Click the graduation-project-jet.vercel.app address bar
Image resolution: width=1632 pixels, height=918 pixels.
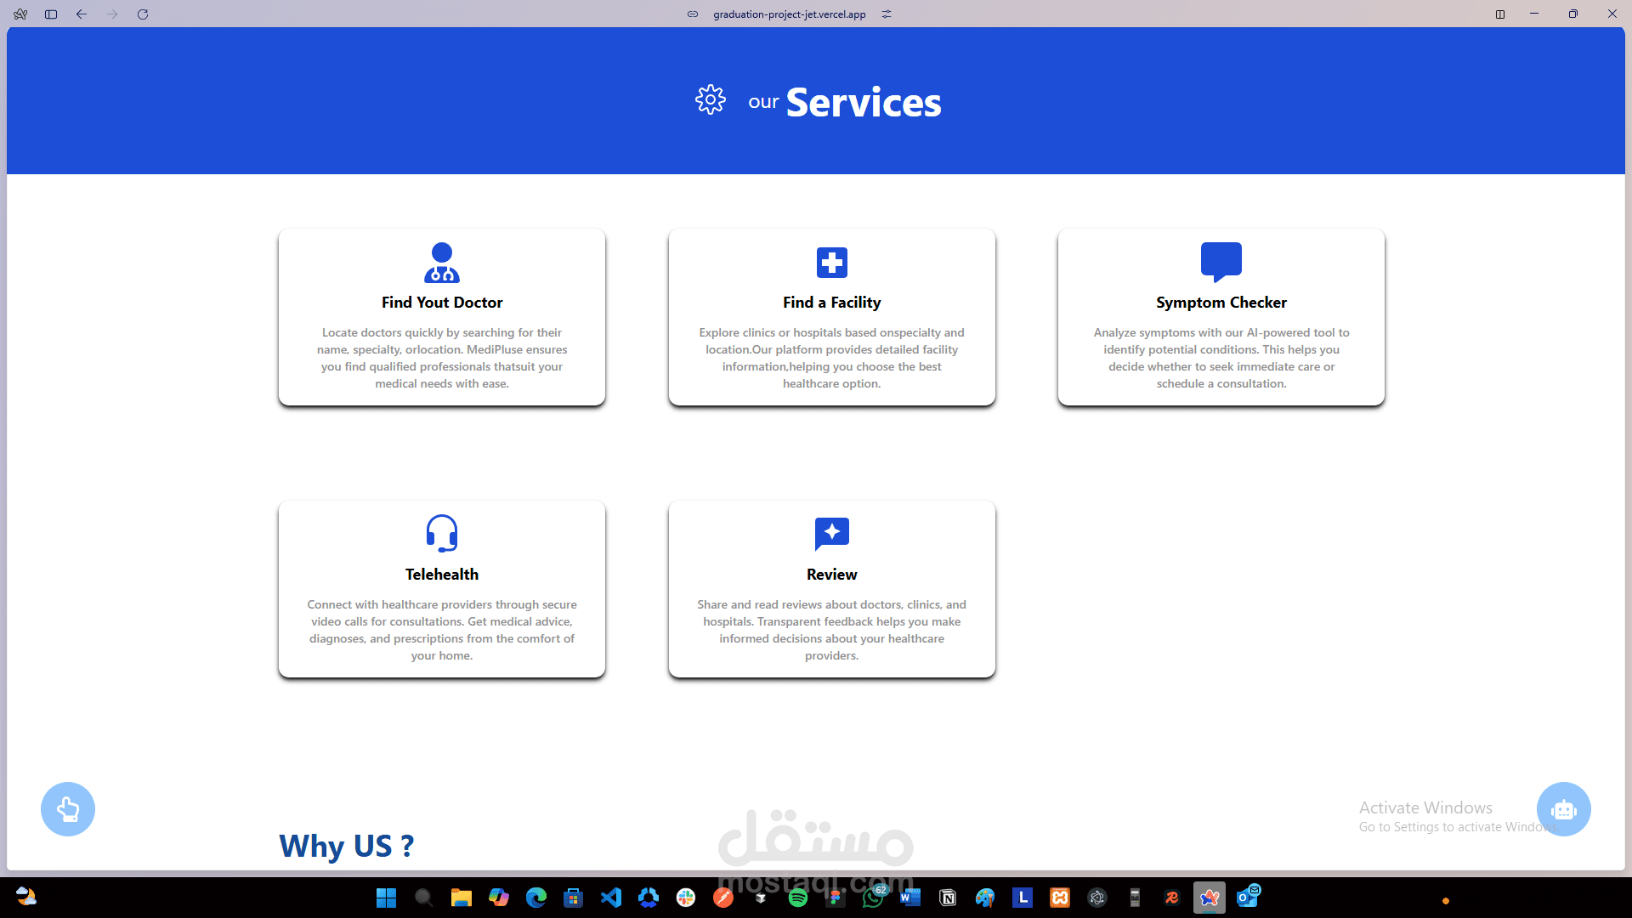[x=790, y=14]
